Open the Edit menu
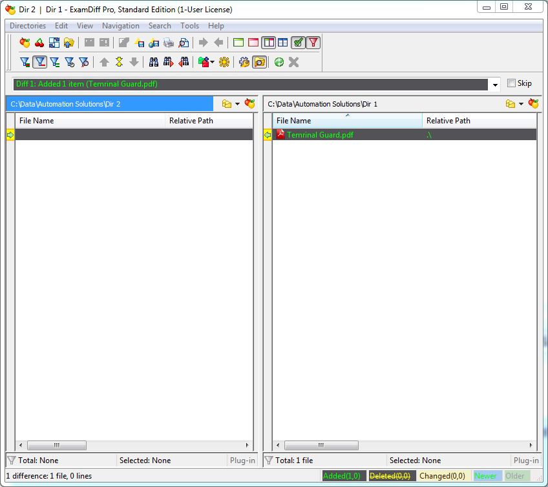 click(61, 26)
